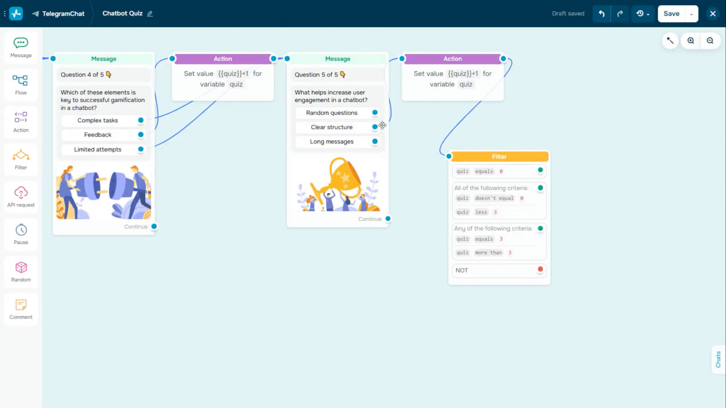This screenshot has height=408, width=726.
Task: Open the Chats side tab
Action: click(718, 359)
